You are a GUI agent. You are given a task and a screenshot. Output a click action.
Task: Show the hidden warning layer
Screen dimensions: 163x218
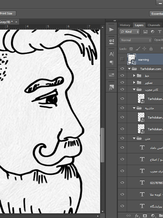coord(122,59)
